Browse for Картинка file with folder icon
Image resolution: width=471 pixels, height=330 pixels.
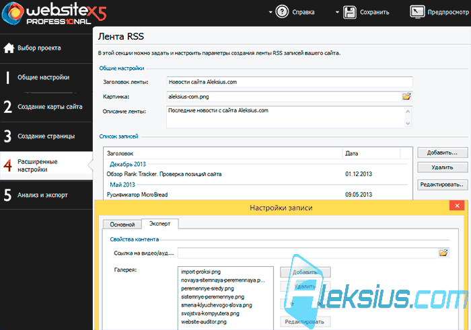click(406, 96)
